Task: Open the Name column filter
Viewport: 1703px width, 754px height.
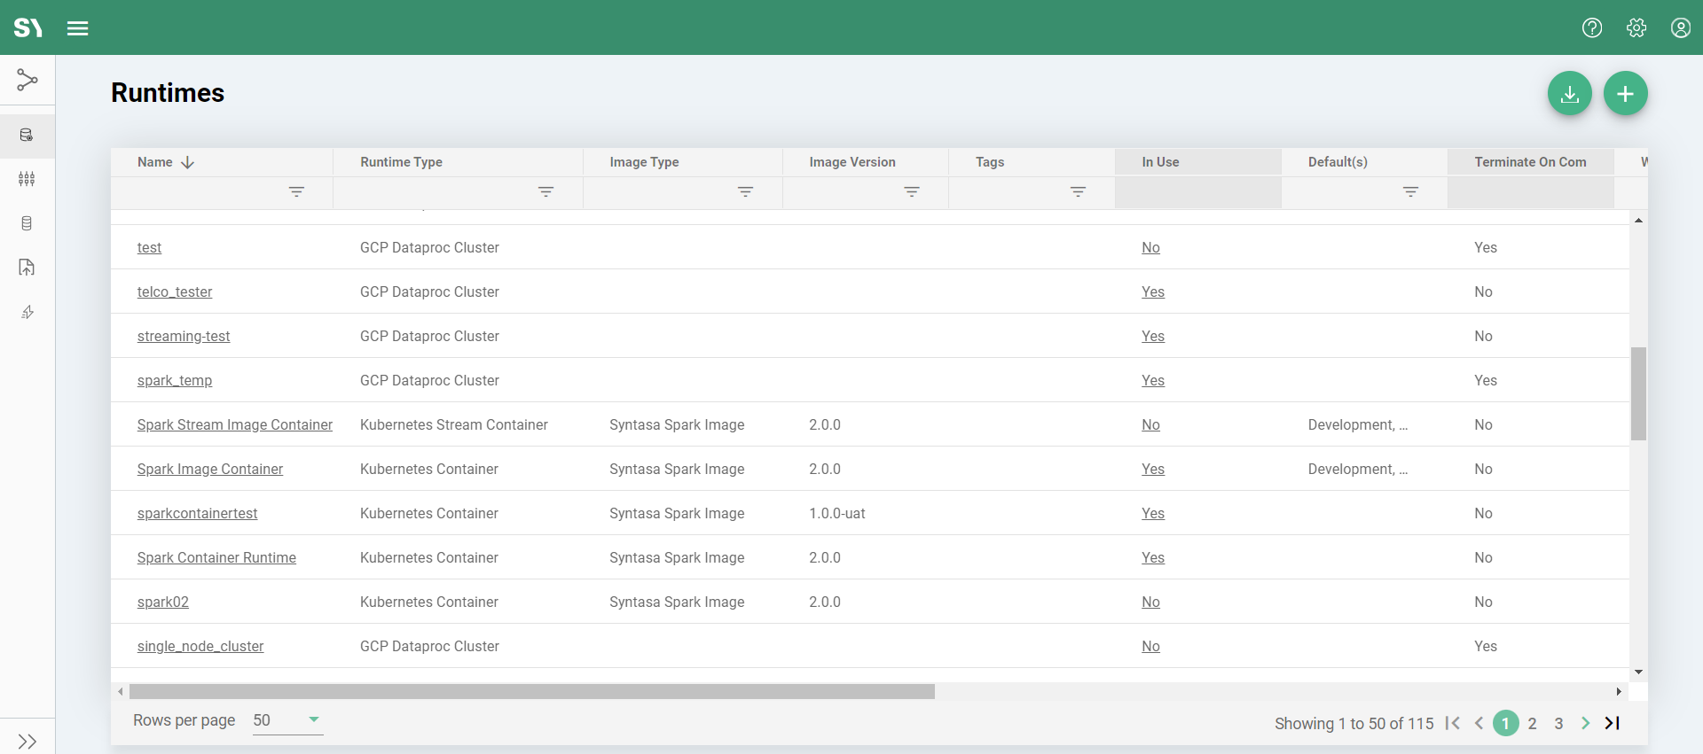Action: coord(296,192)
